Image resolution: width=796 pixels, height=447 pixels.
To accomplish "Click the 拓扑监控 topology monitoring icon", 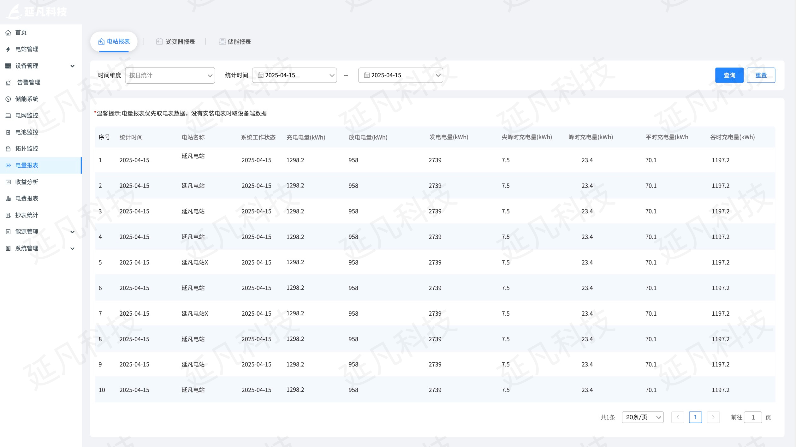I will point(9,148).
